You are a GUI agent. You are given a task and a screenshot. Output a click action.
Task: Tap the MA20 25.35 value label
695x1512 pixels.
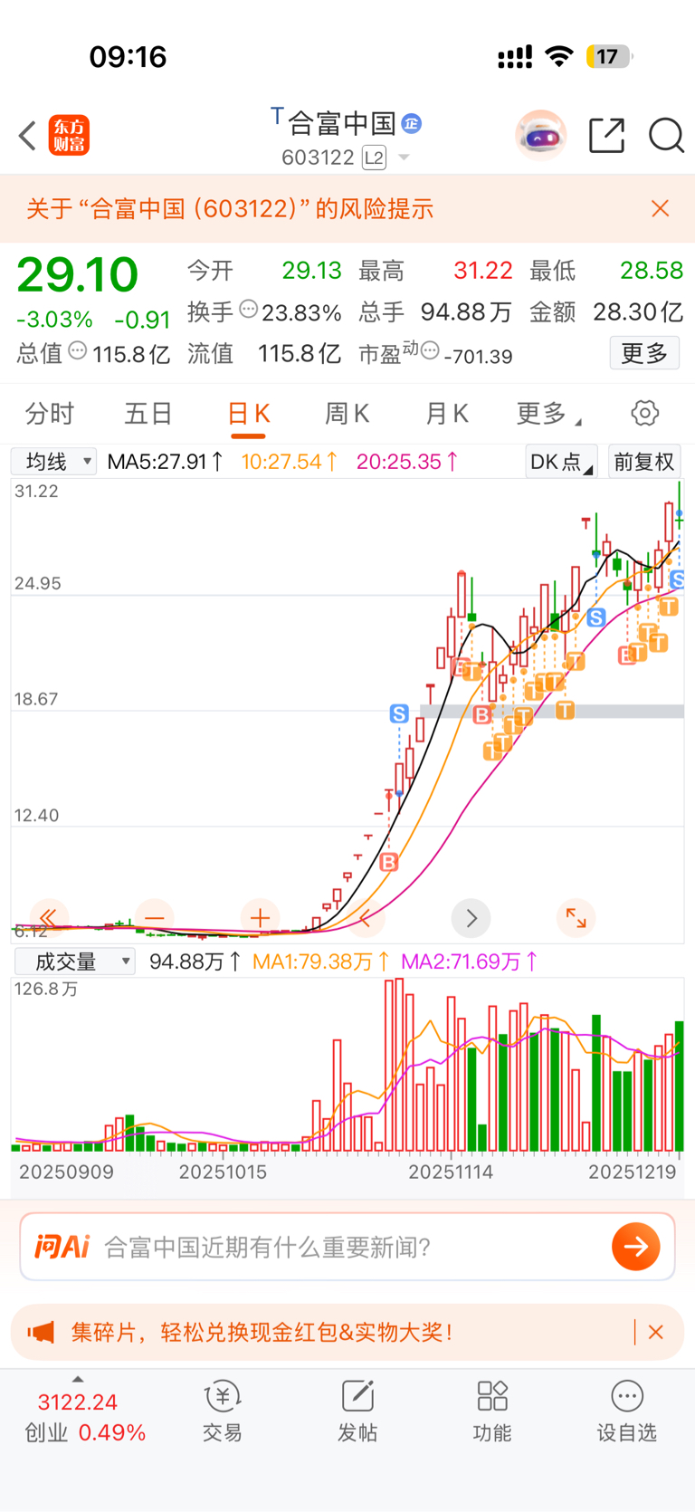407,462
